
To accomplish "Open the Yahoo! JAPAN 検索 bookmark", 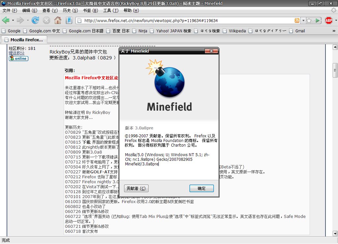I will pos(171,31).
